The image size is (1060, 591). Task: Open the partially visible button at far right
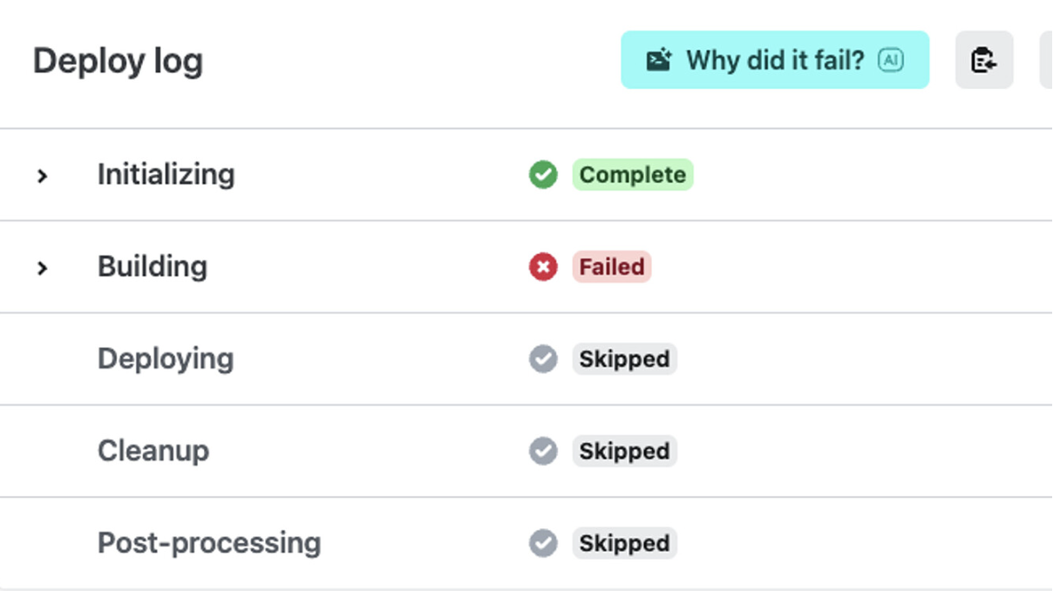pos(1050,60)
